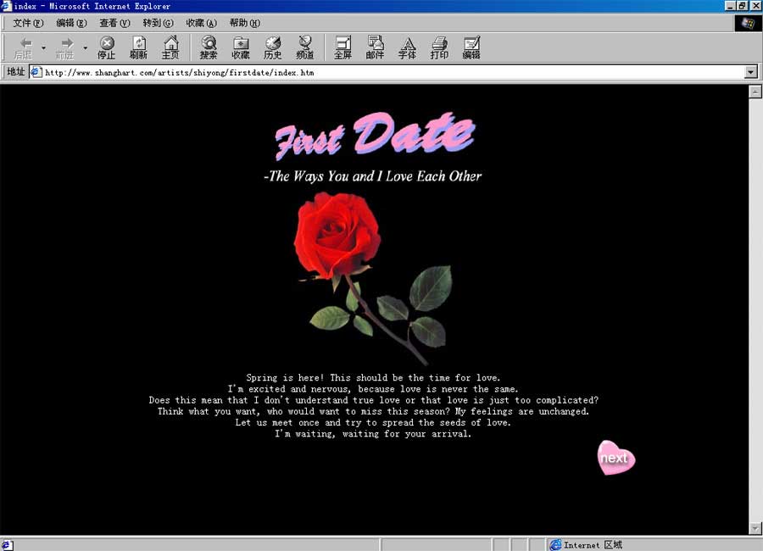Click the line 'Let us meet once and try...'
Viewport: 763px width, 551px height.
click(x=373, y=422)
